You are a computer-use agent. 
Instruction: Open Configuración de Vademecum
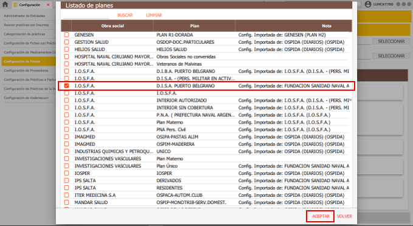26,98
